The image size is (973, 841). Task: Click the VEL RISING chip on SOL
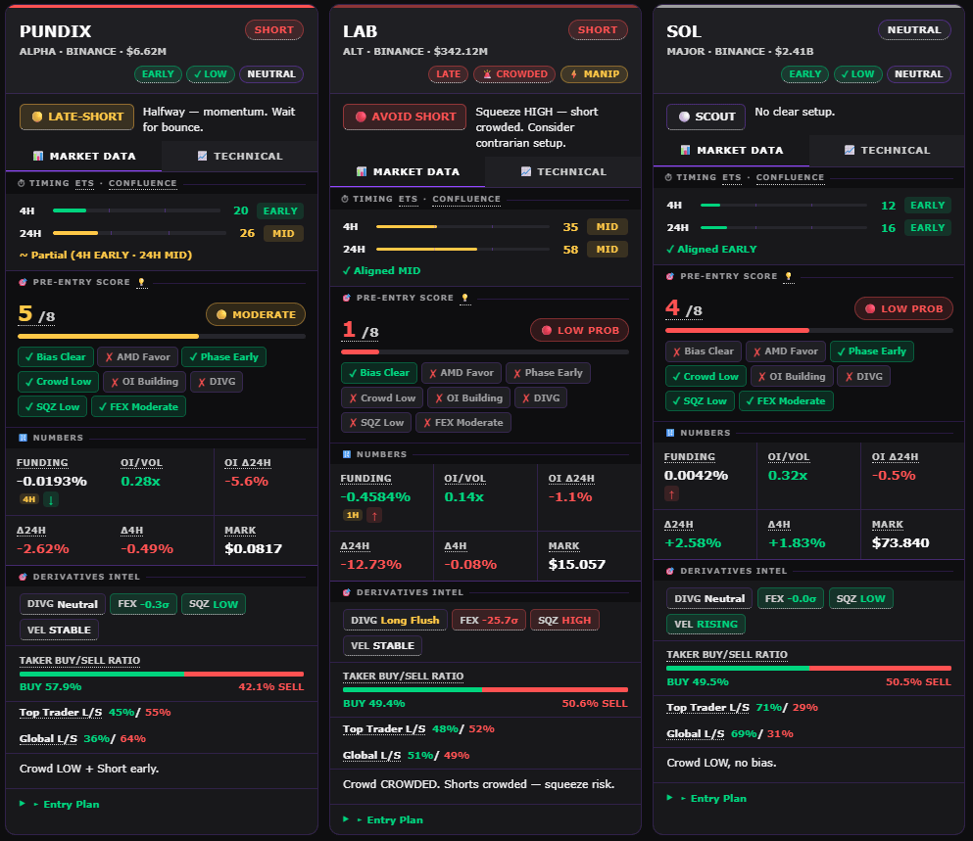[x=706, y=624]
